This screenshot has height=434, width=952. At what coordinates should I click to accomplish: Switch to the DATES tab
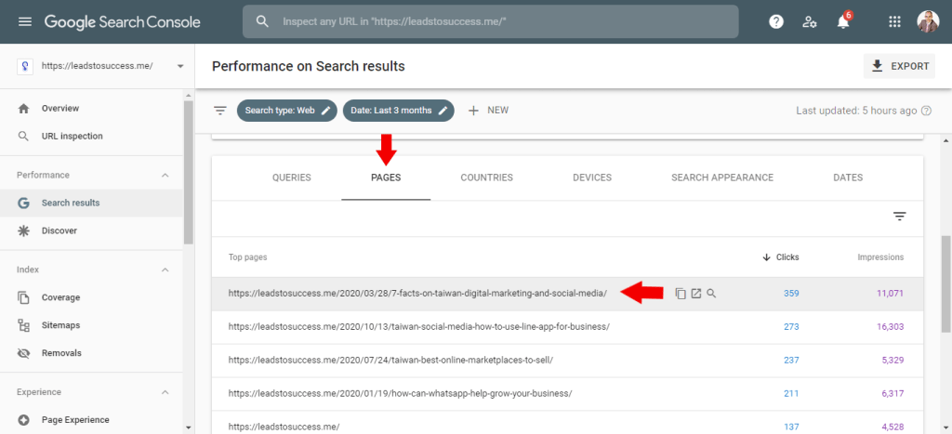(848, 178)
